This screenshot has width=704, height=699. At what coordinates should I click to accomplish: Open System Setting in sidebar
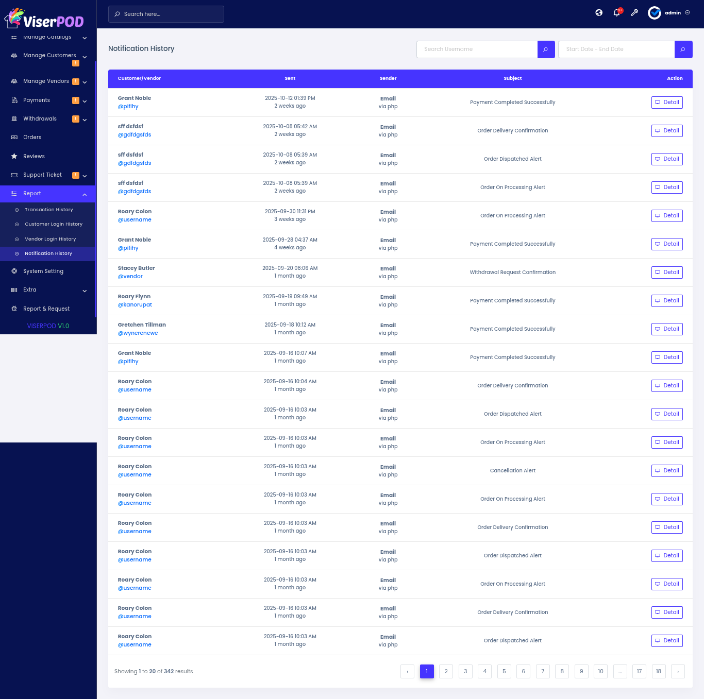(x=43, y=271)
